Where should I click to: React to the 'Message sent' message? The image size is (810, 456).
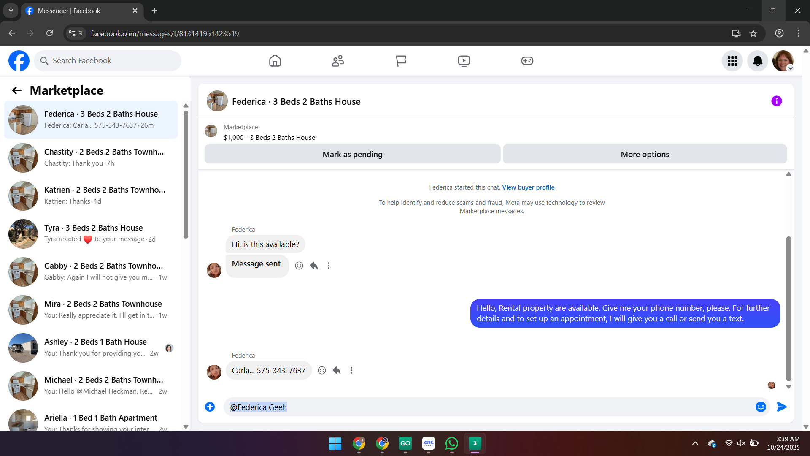click(299, 266)
